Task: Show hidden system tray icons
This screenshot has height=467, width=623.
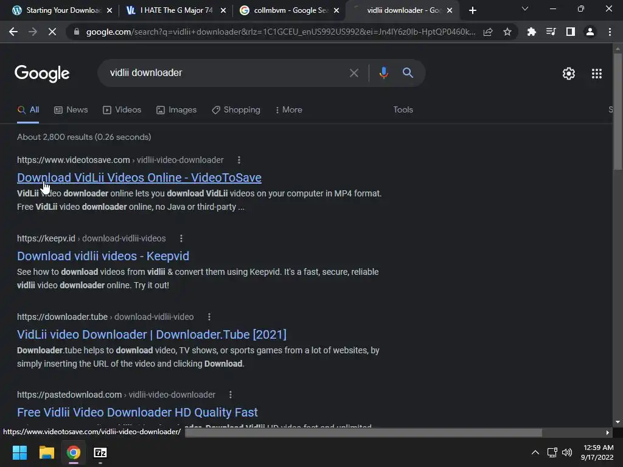Action: pyautogui.click(x=535, y=452)
